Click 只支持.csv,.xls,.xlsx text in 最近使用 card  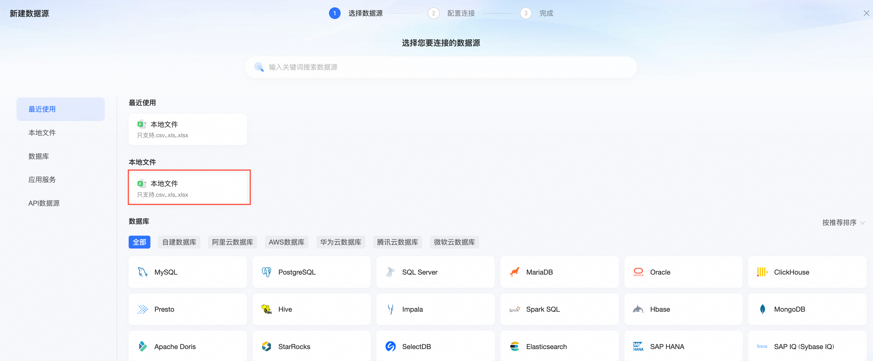tap(162, 135)
